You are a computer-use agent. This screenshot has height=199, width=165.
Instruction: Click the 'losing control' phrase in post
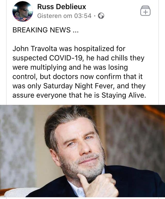click(70, 72)
